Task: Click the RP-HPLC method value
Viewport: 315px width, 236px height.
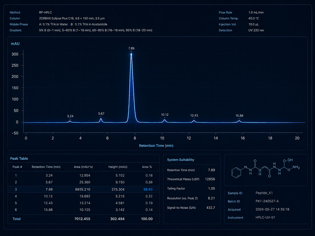Action: (45, 13)
